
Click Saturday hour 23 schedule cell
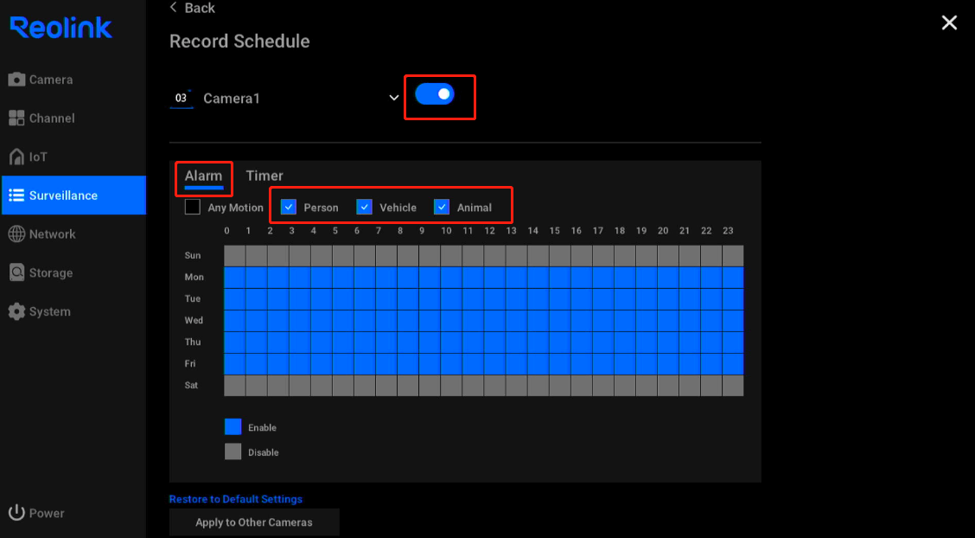733,386
